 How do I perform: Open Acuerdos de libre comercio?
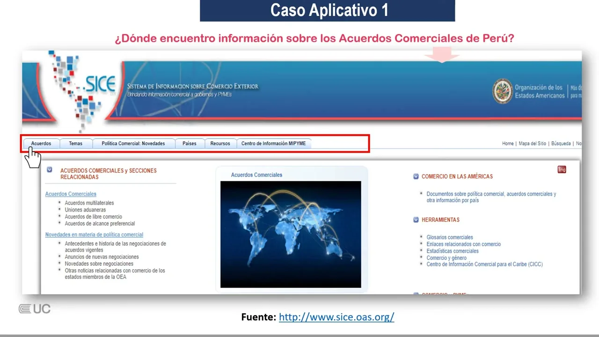94,217
